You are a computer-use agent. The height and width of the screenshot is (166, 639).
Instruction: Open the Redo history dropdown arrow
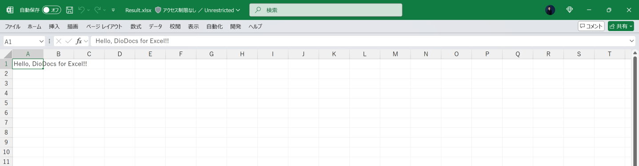(x=104, y=10)
